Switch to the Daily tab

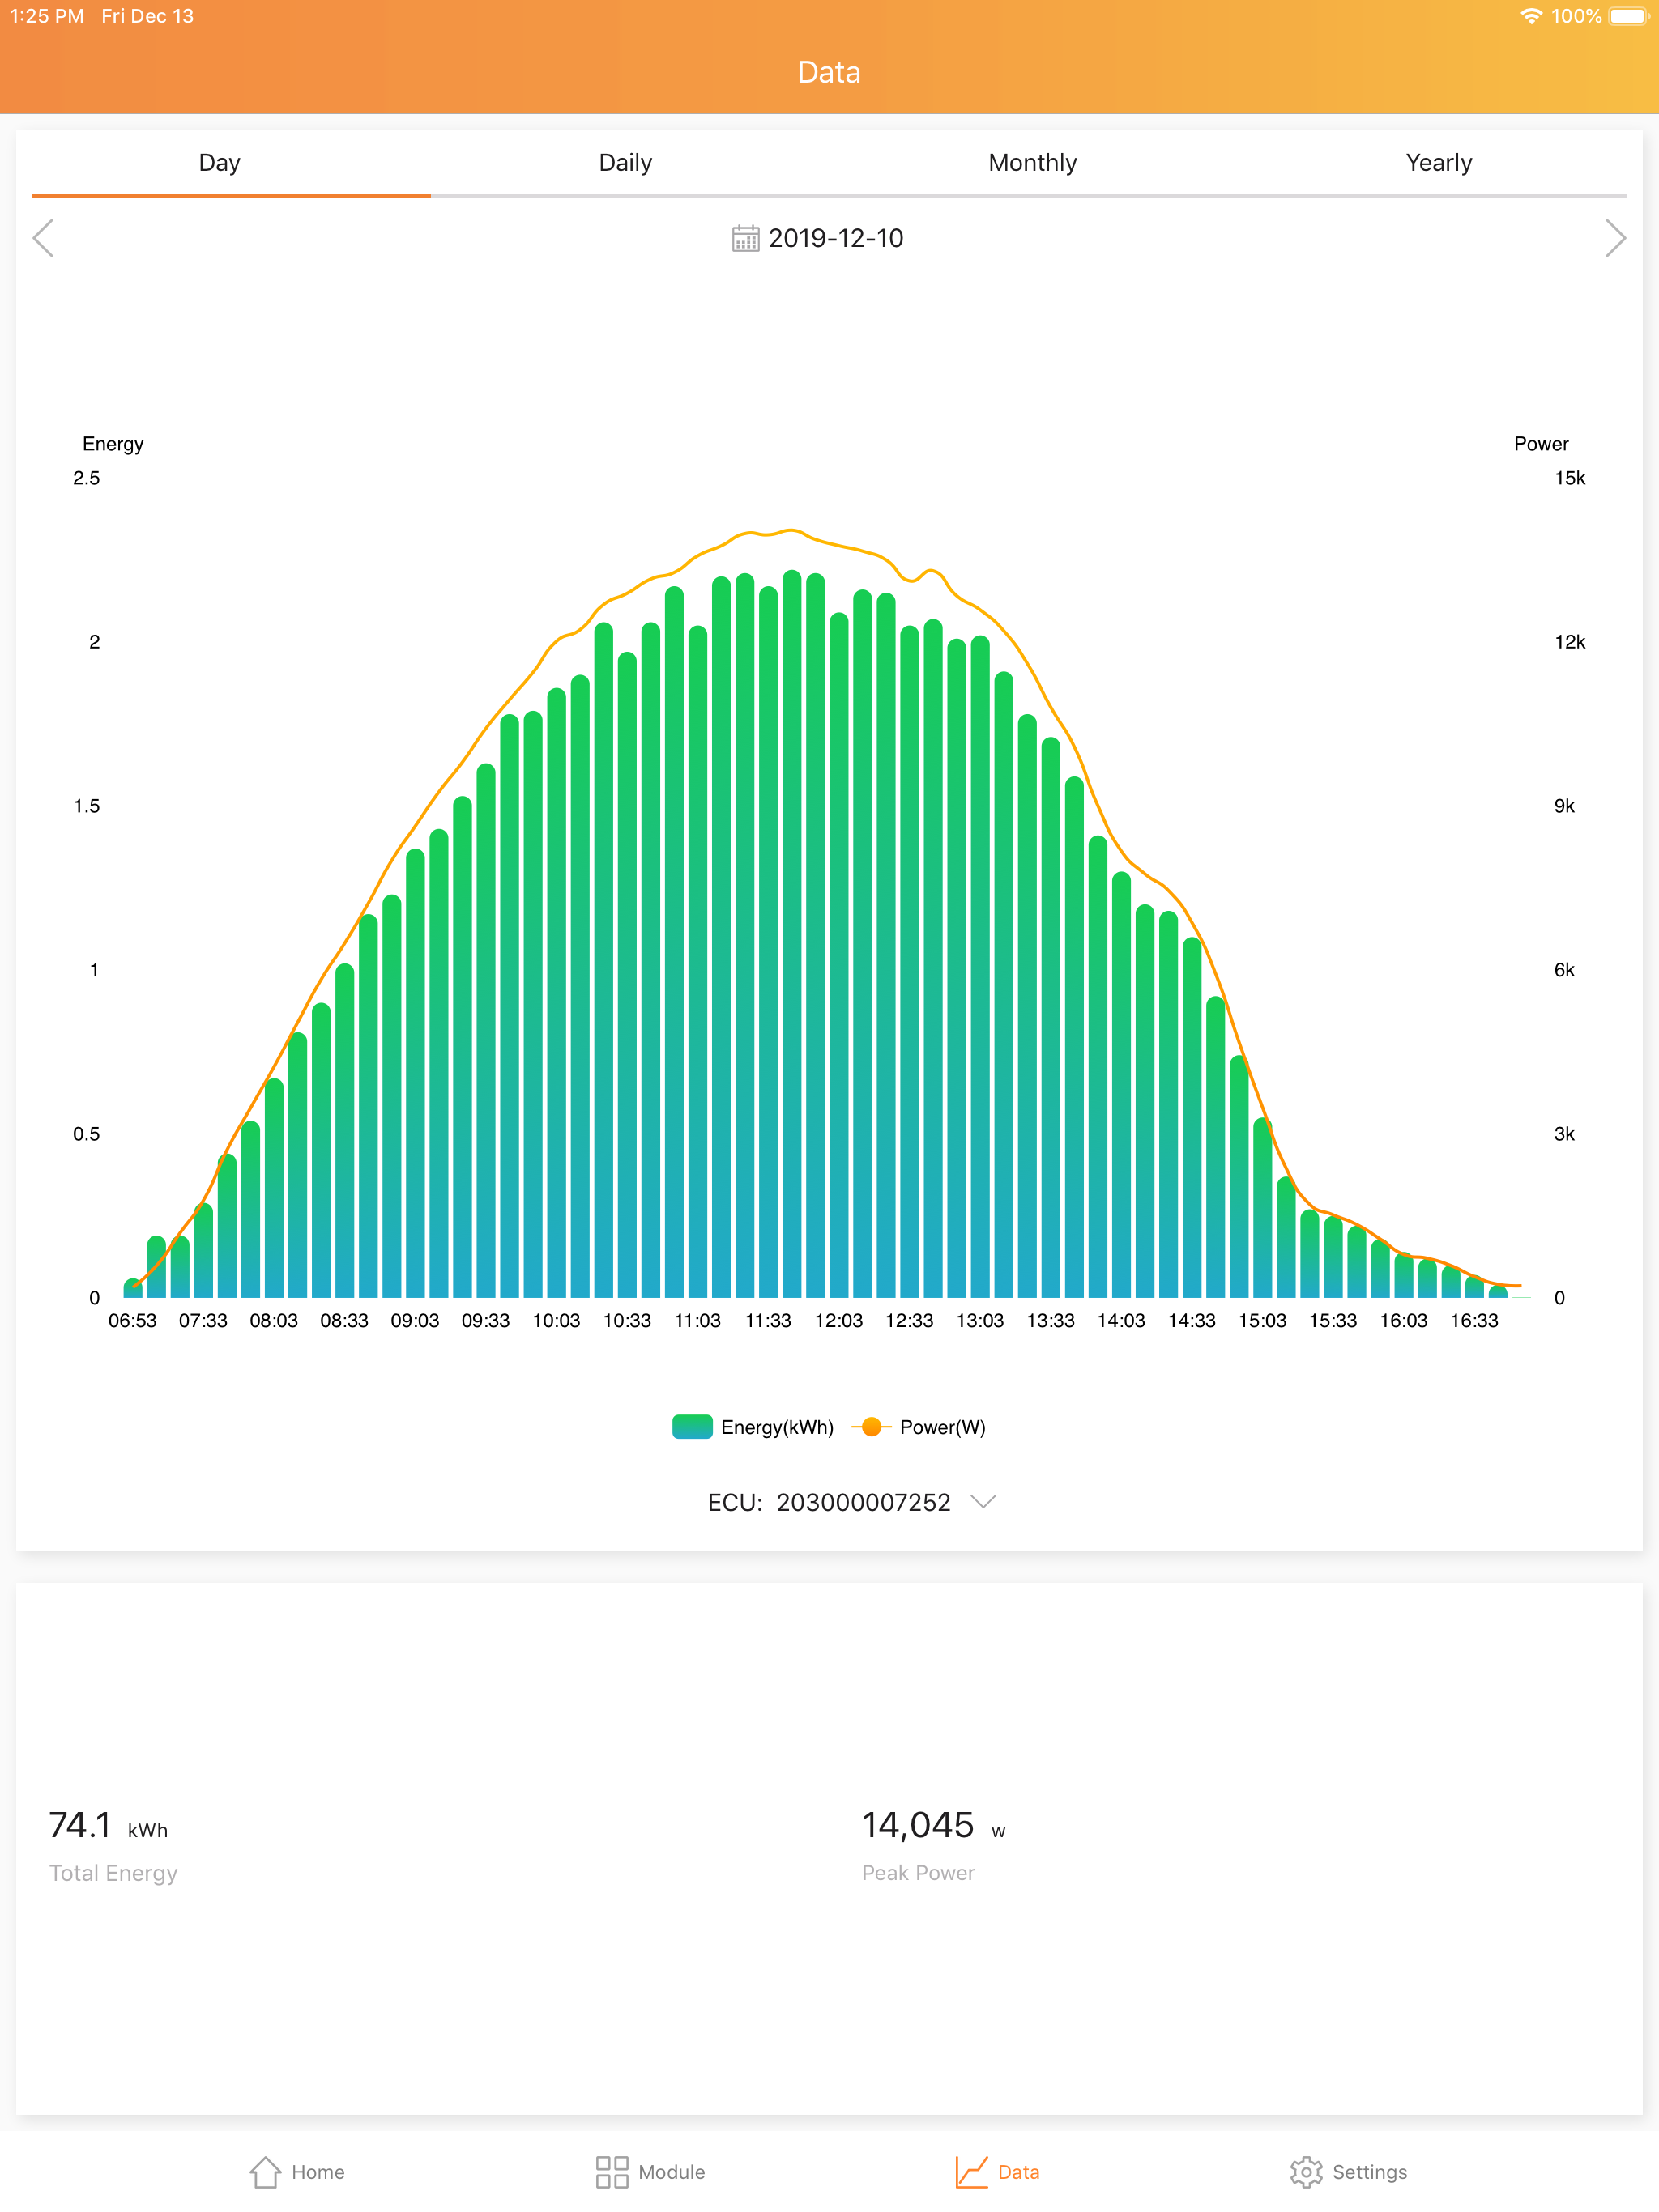625,163
